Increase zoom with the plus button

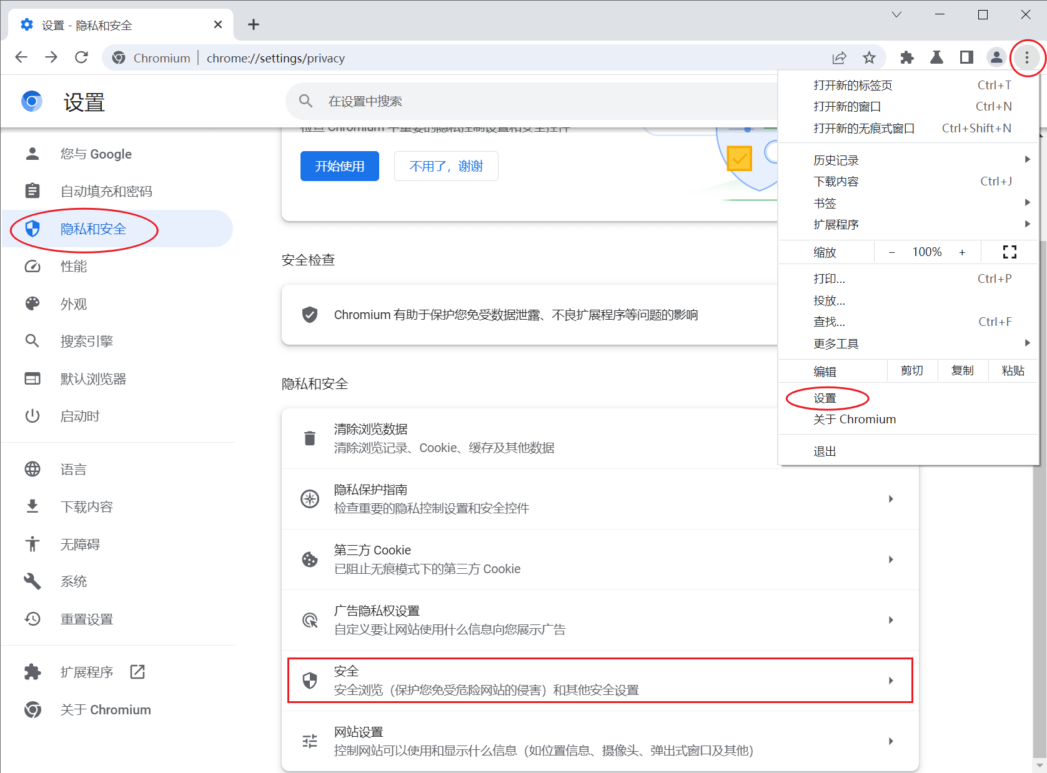[x=962, y=252]
